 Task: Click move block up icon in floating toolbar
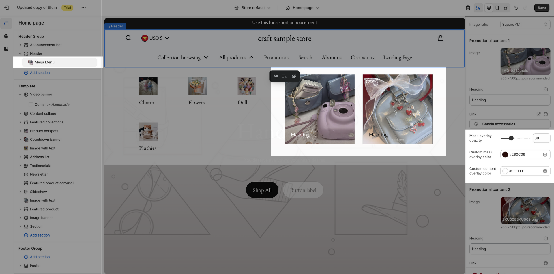coord(276,76)
